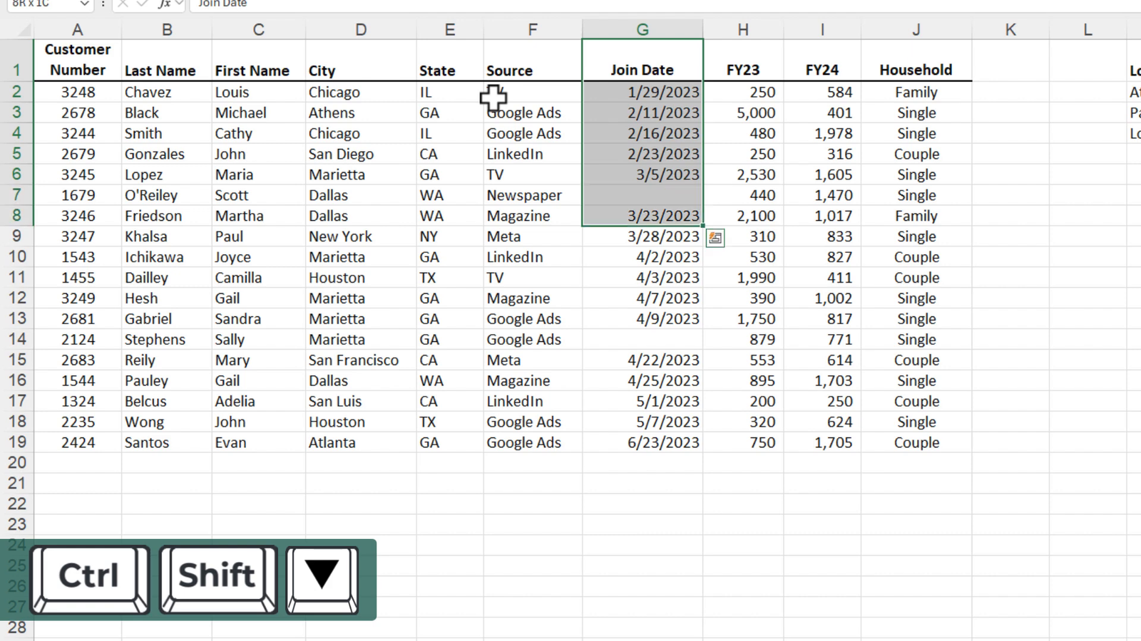Select the column L header

tap(1088, 29)
